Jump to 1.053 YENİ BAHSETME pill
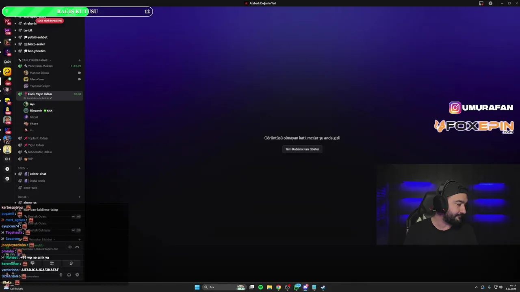The width and height of the screenshot is (520, 292). (50, 21)
